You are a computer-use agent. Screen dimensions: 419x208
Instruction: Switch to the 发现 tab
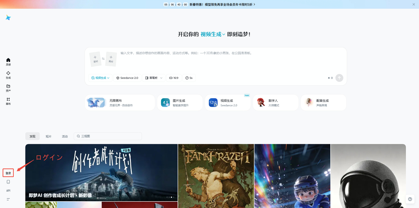32,136
